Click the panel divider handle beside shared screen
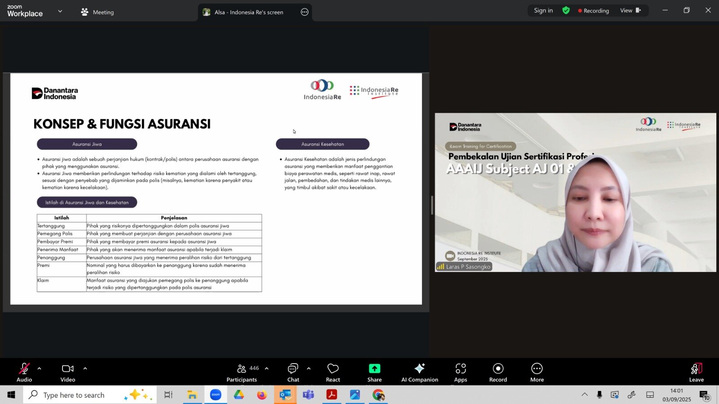This screenshot has height=404, width=719. [x=432, y=205]
